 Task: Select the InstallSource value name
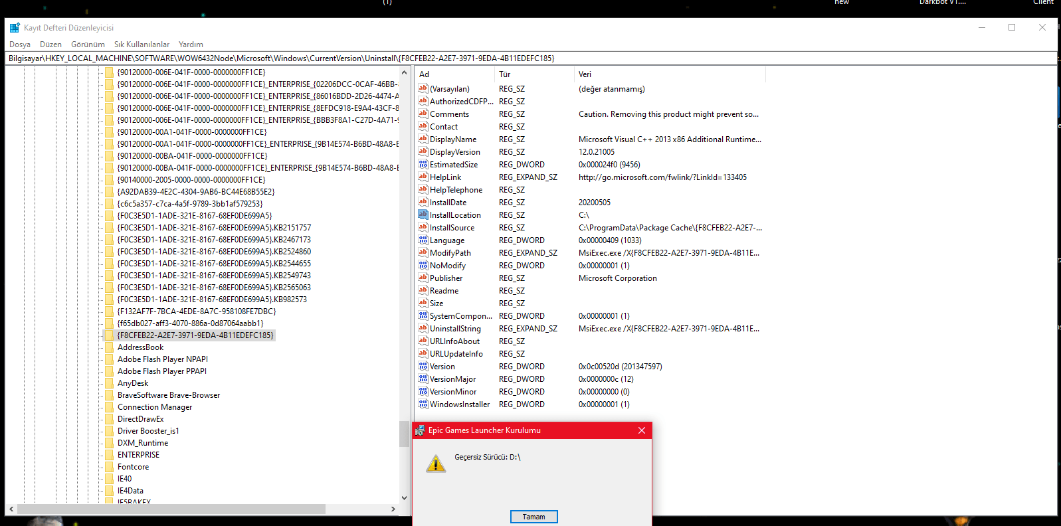tap(452, 228)
